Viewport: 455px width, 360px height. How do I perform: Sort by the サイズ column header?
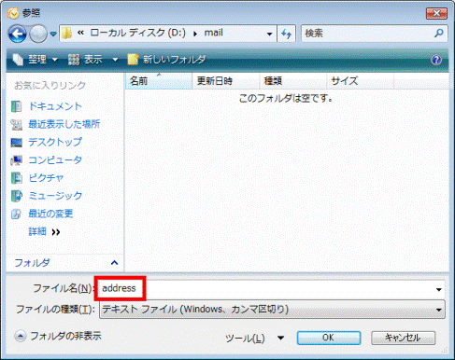pos(360,81)
